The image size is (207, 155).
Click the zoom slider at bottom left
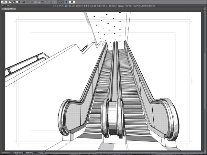pos(7,153)
